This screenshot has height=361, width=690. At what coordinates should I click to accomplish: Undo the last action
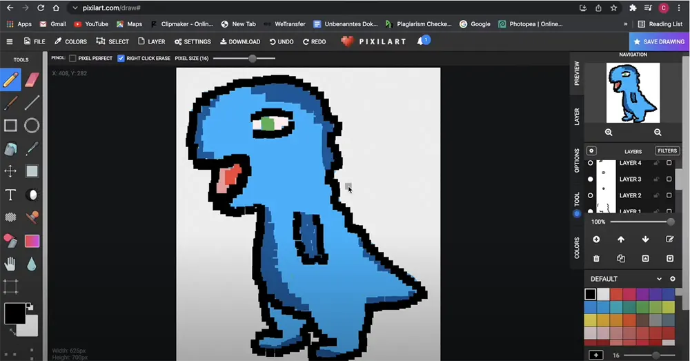click(x=282, y=41)
